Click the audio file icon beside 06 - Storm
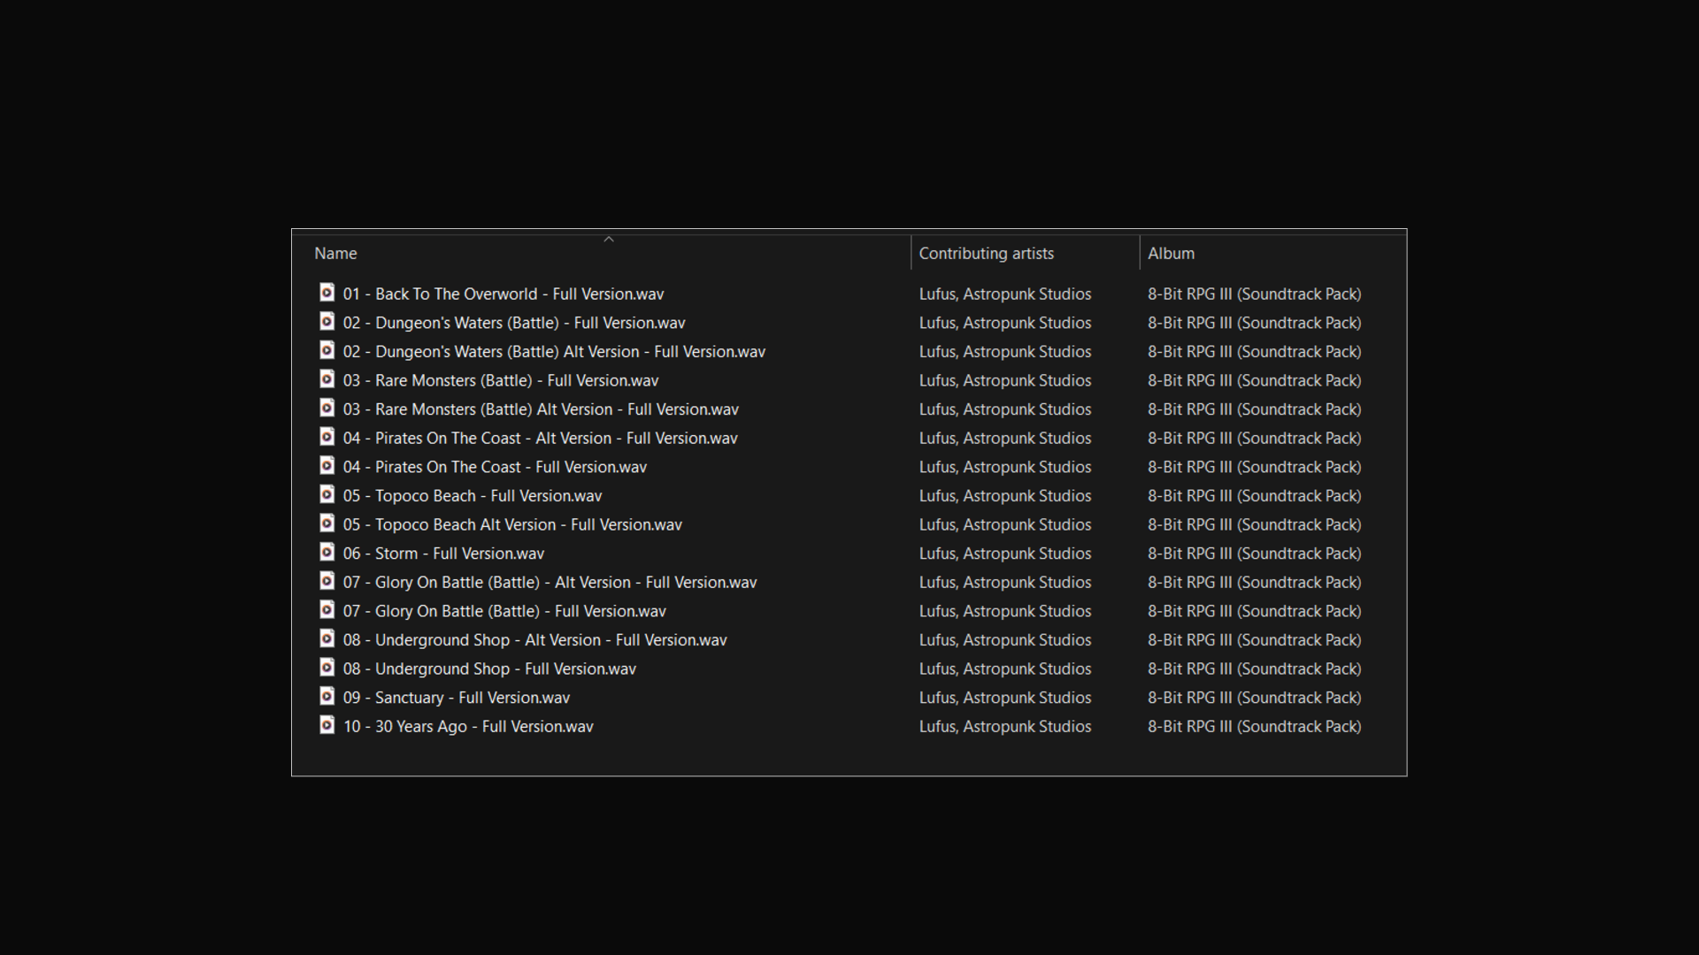The image size is (1699, 955). click(x=327, y=553)
